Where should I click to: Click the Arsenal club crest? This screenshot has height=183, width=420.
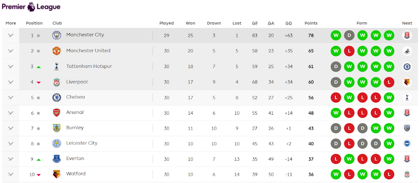[x=57, y=113]
